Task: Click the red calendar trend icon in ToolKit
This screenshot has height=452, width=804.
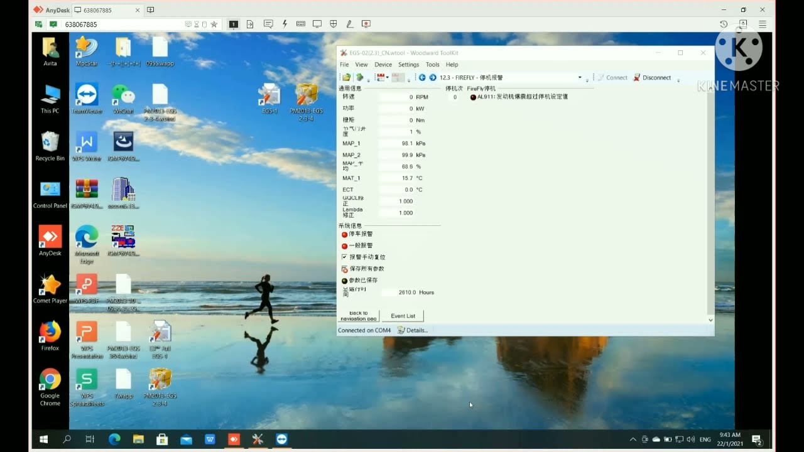Action: (x=380, y=77)
